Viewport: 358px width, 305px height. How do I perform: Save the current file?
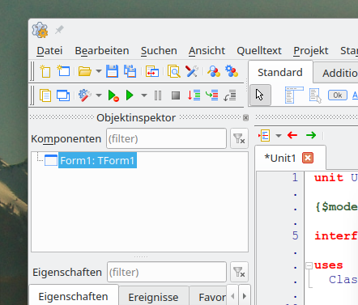pyautogui.click(x=112, y=71)
